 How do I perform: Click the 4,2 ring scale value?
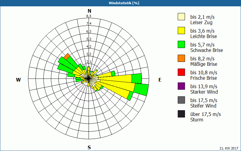coord(89,47)
